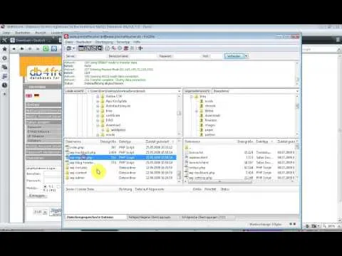
Task: Open the Opera bookmarks star panel icon
Action: coord(4,49)
